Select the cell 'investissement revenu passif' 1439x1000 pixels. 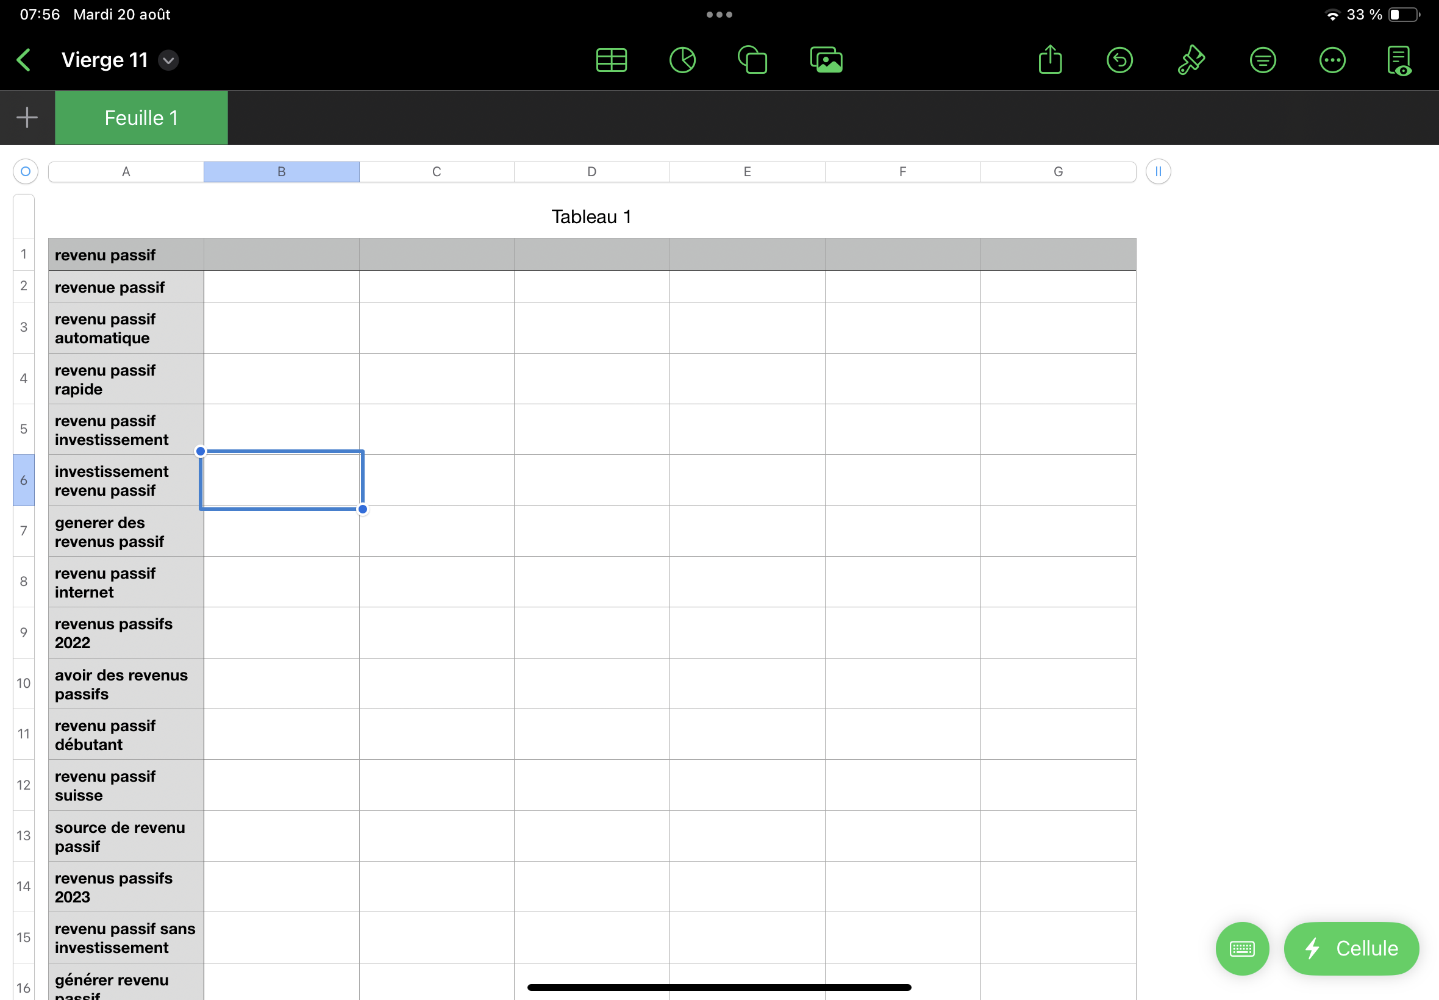pos(126,480)
